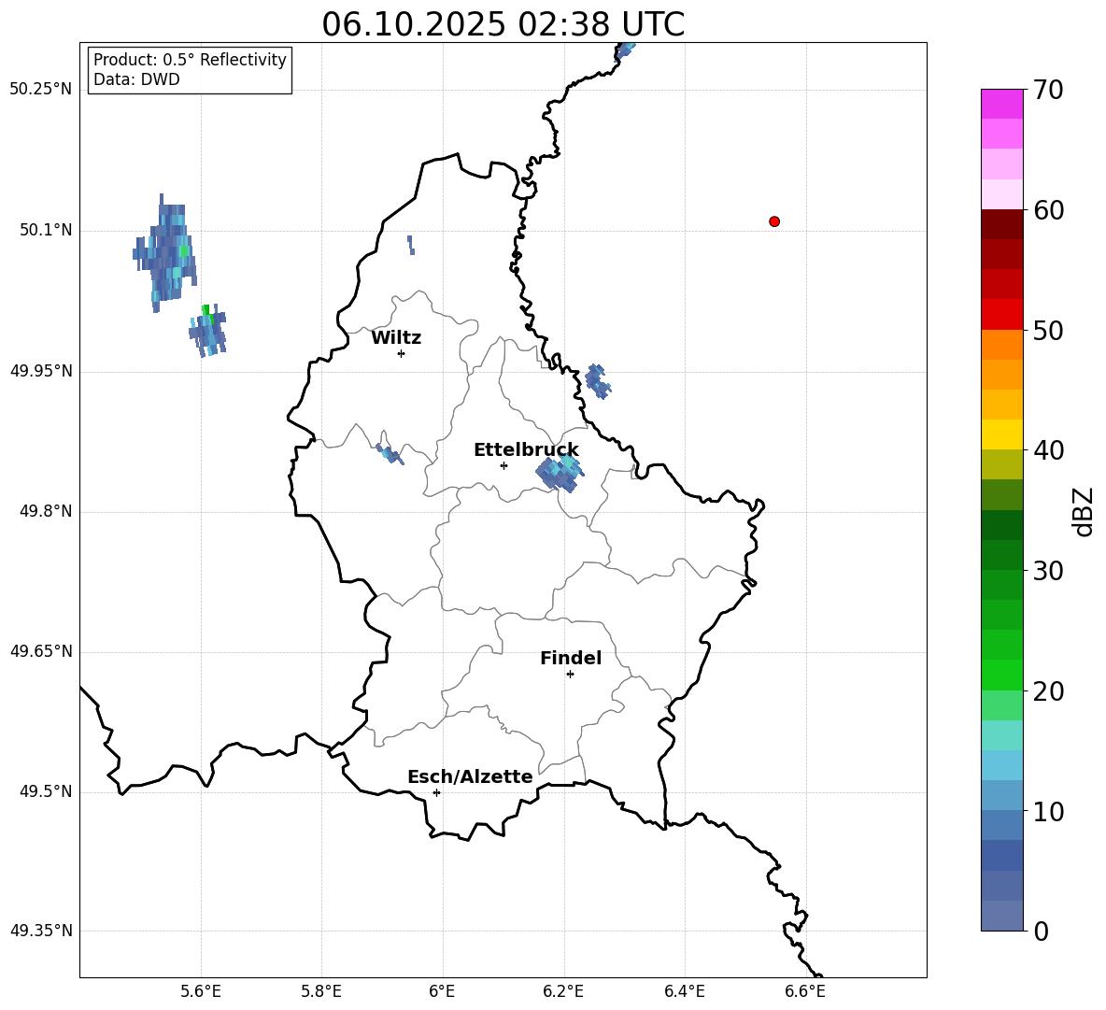Click the radar echo east of Ettelbruck

[560, 474]
